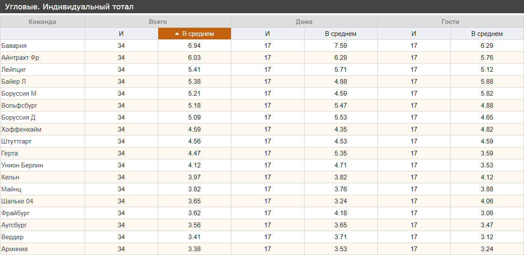Select Вольфсбург's overall average 5.18

pyautogui.click(x=195, y=106)
